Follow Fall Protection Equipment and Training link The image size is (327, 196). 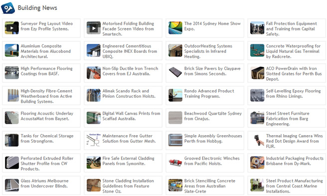(291, 29)
